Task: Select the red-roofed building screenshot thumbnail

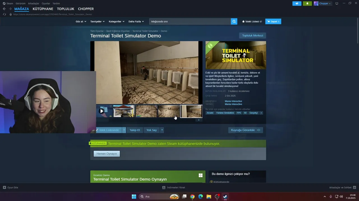Action: click(124, 111)
